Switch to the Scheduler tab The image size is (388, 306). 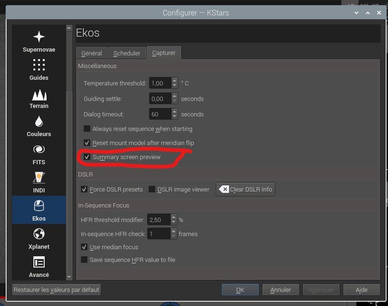pos(127,53)
